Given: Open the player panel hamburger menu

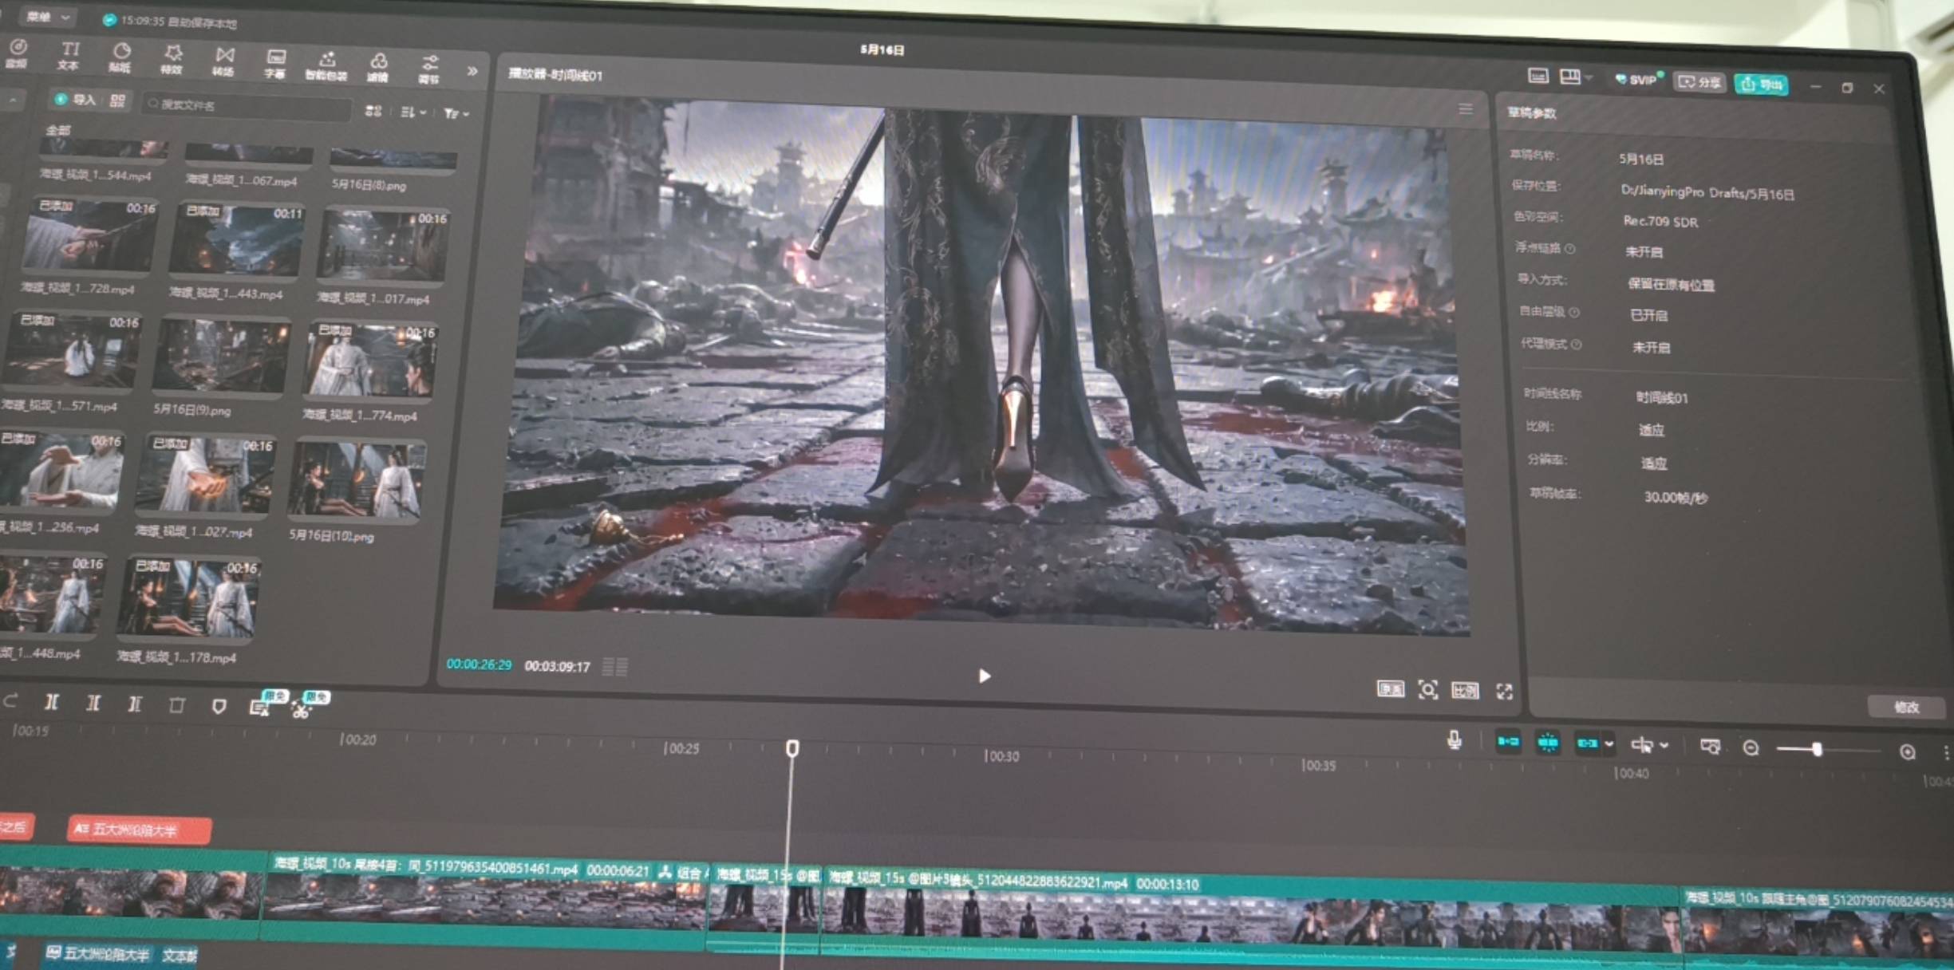Looking at the screenshot, I should coord(1466,108).
